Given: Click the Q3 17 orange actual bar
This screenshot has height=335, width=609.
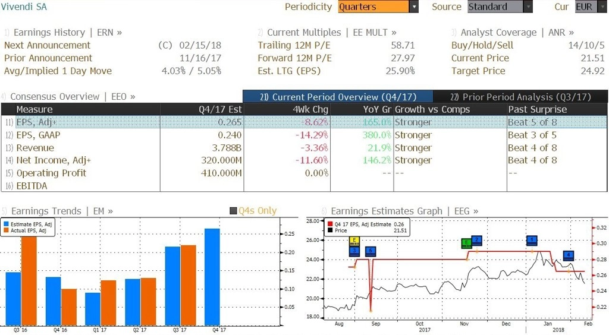Looking at the screenshot, I should (189, 285).
